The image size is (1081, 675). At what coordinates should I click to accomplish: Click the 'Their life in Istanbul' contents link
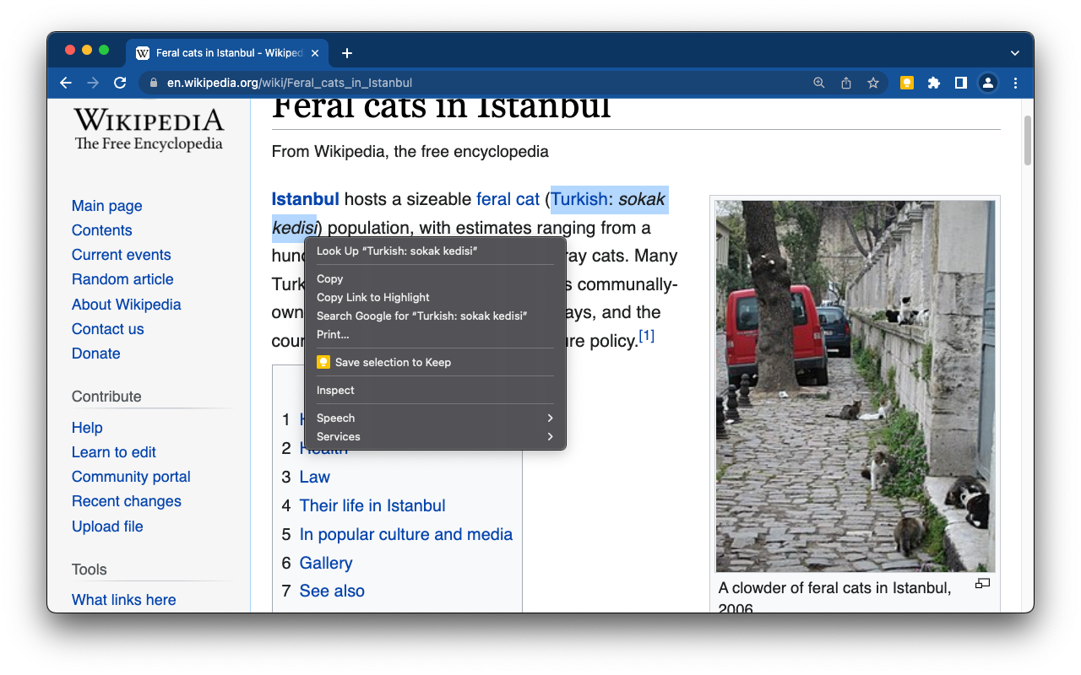pyautogui.click(x=372, y=505)
